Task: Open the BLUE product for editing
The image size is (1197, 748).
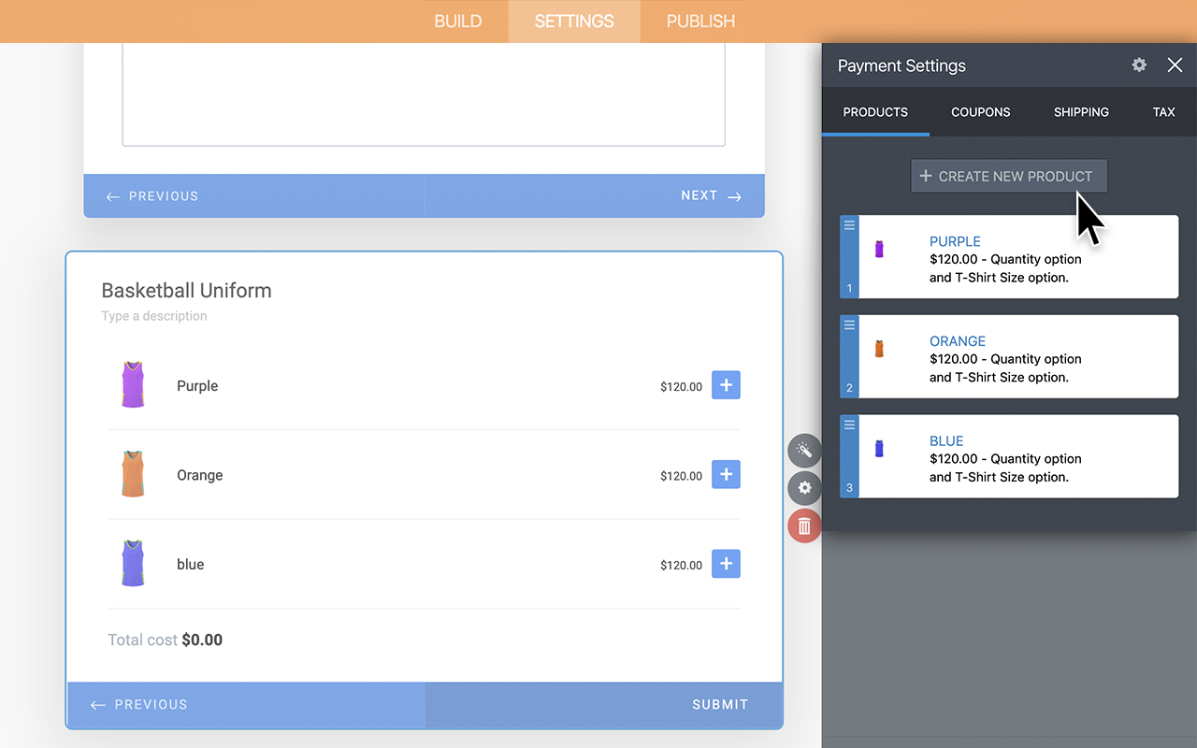Action: click(946, 440)
